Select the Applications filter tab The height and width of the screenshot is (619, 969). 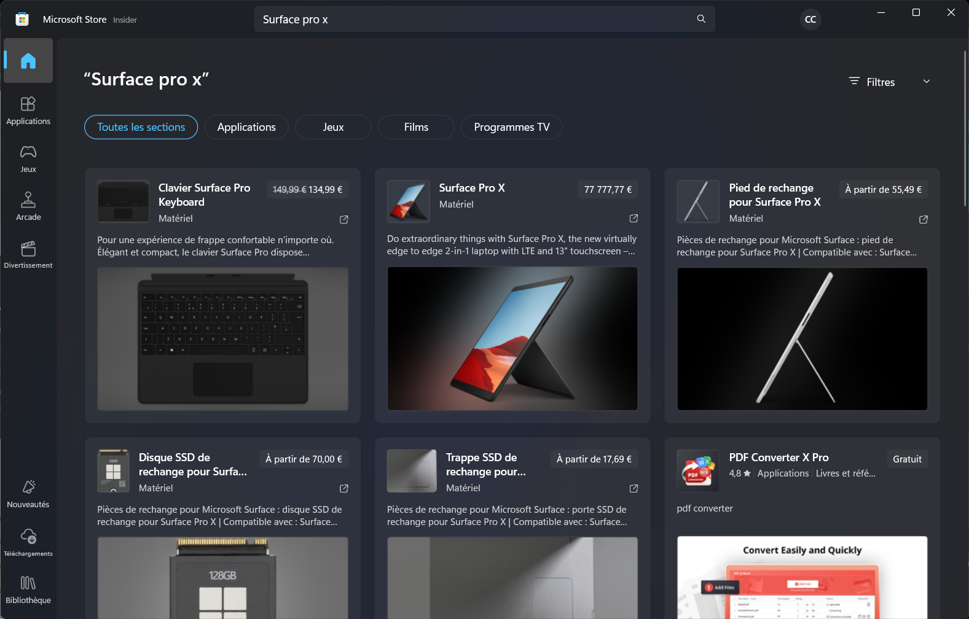click(x=246, y=127)
